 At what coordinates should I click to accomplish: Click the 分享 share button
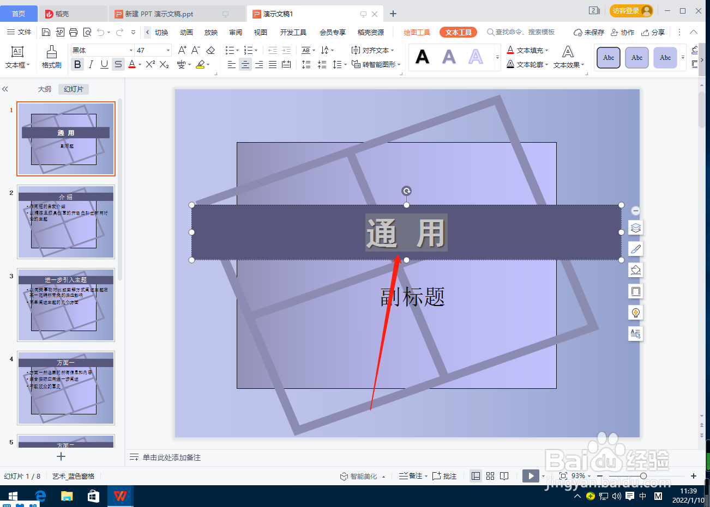click(653, 32)
